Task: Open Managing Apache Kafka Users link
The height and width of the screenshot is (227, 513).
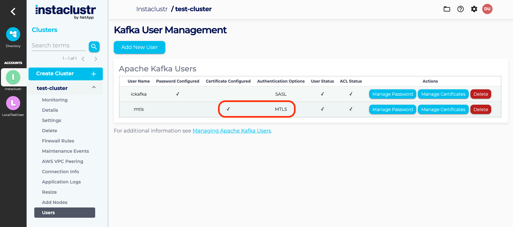Action: 232,131
